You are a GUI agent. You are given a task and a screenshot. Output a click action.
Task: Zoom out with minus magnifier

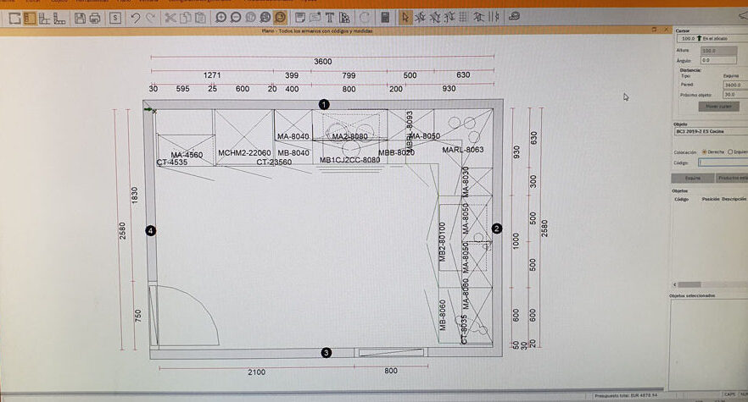point(236,18)
